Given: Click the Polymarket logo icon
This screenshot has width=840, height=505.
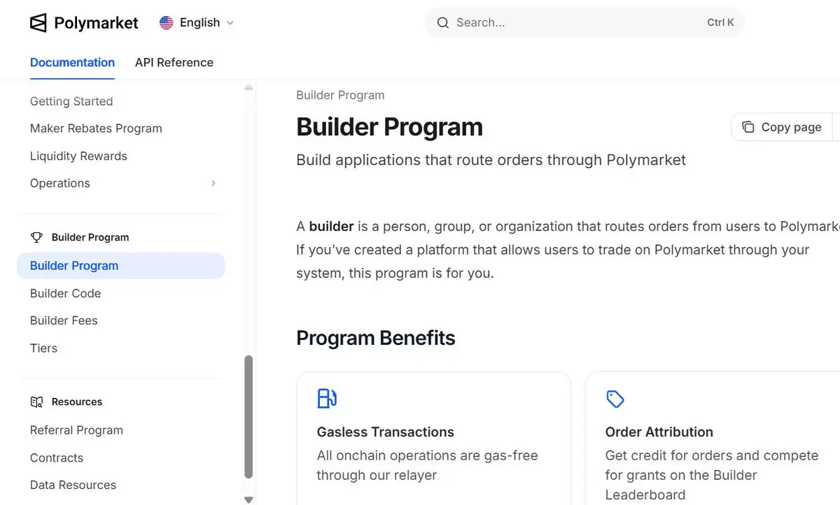Looking at the screenshot, I should [38, 23].
